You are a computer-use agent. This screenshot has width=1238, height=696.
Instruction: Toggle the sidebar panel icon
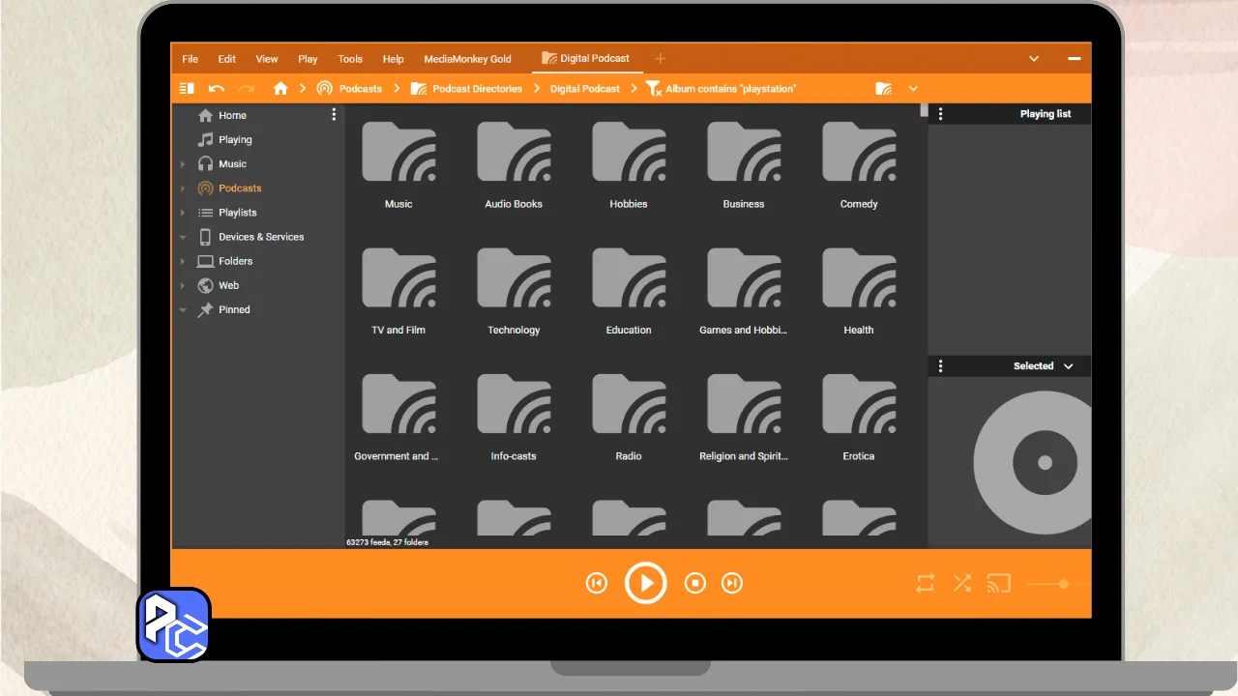click(x=187, y=88)
